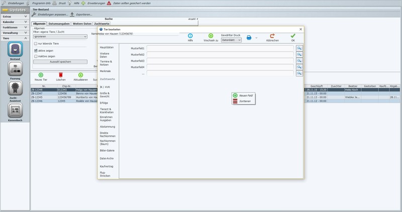Expand the Extras sidebar section
This screenshot has height=212, width=402.
15,17
